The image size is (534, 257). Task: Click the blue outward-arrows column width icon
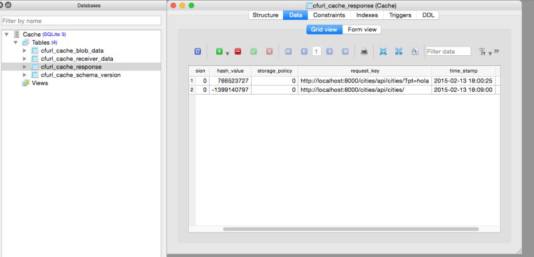click(398, 51)
